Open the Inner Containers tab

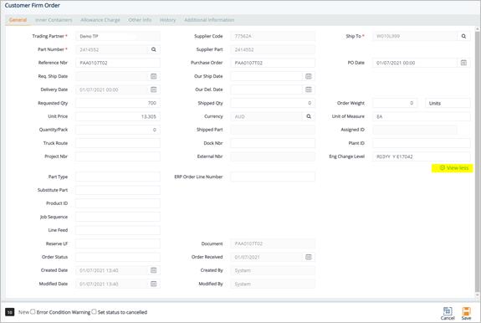54,20
